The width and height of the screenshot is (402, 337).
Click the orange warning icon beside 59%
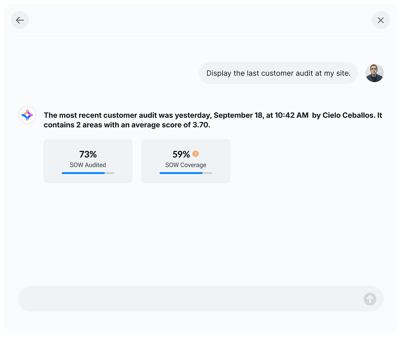point(196,154)
